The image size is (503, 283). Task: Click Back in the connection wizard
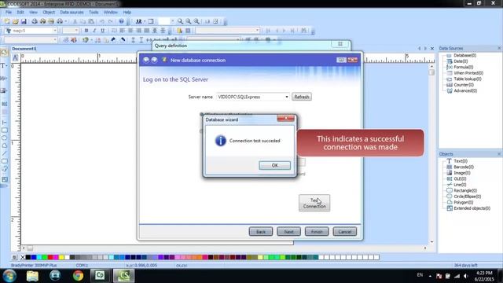tap(261, 232)
